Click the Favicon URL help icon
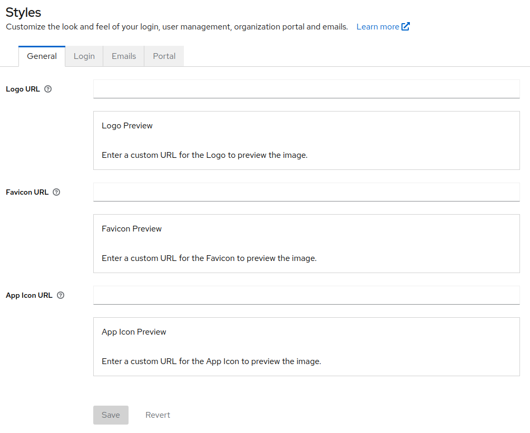The image size is (530, 433). (x=56, y=193)
